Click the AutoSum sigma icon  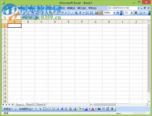pos(80,13)
